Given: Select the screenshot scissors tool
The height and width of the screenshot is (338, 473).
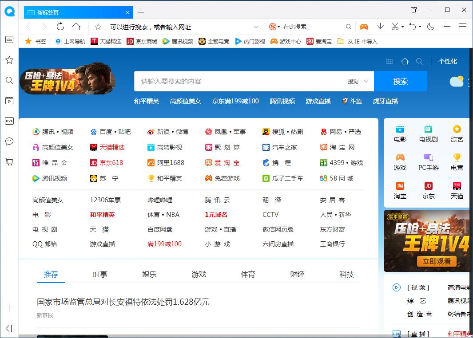Looking at the screenshot, I should (x=394, y=27).
